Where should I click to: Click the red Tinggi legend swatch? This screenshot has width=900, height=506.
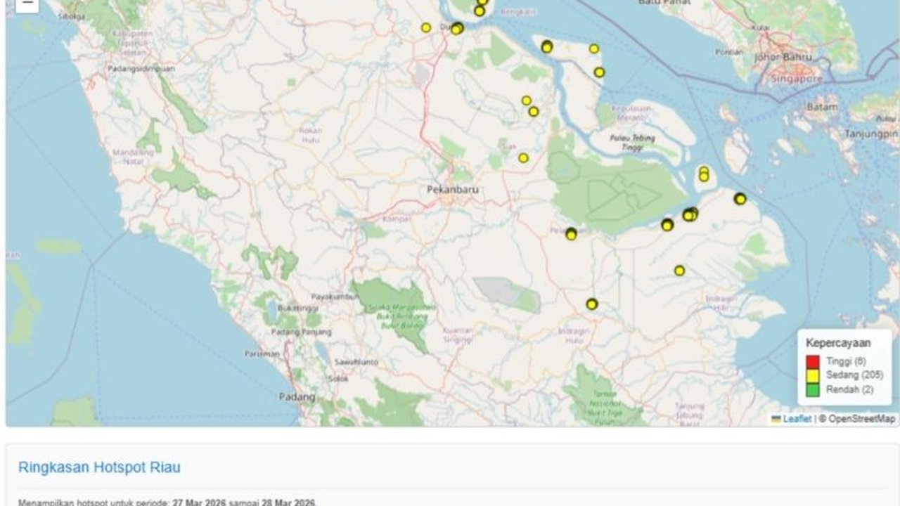pos(813,362)
